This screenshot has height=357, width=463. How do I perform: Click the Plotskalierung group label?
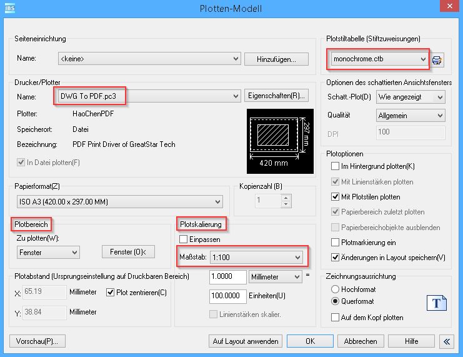(x=201, y=224)
